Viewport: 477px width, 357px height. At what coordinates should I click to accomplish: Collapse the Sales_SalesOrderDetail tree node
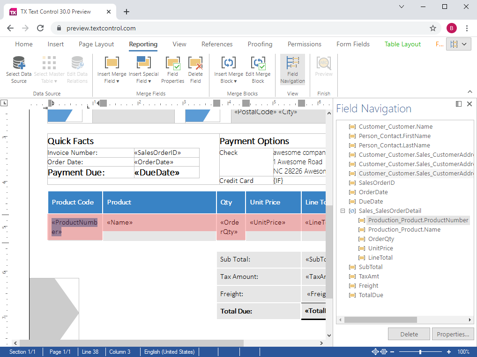342,211
